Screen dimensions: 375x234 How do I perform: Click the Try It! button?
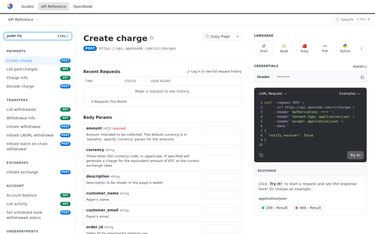pyautogui.click(x=355, y=155)
